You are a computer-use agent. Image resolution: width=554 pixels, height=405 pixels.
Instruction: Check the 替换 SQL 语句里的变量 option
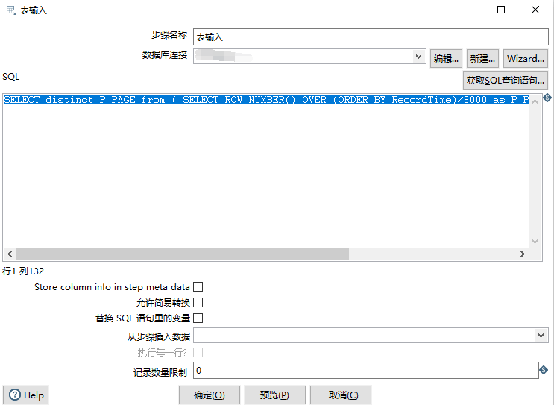[x=198, y=318]
